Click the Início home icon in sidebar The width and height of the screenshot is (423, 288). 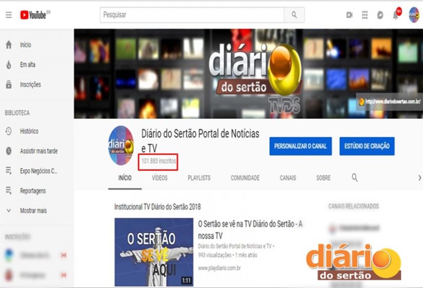pyautogui.click(x=9, y=45)
